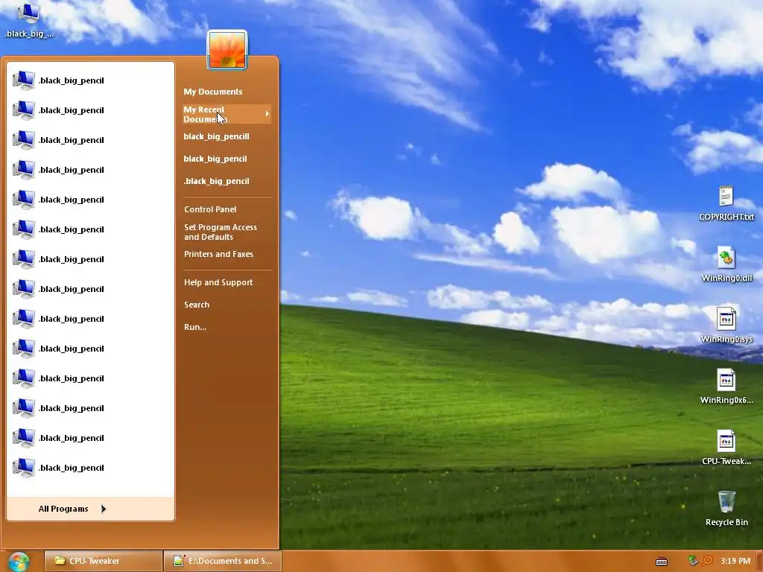Open My Documents from Start menu

click(x=212, y=92)
